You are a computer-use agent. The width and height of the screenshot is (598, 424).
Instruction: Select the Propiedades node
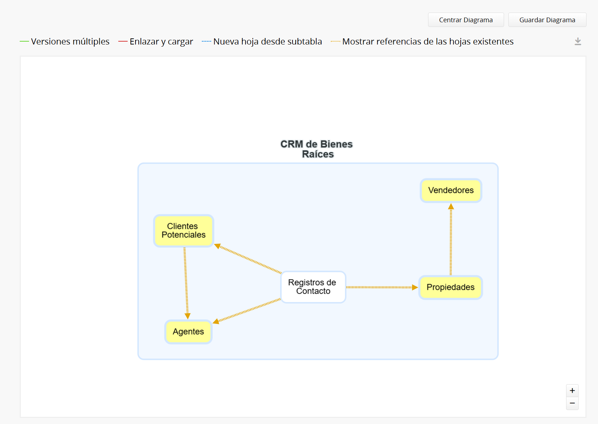[450, 287]
